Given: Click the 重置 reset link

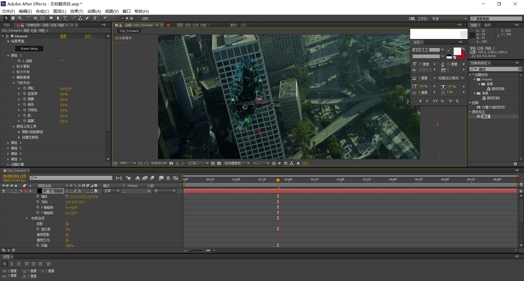Looking at the screenshot, I should point(63,36).
